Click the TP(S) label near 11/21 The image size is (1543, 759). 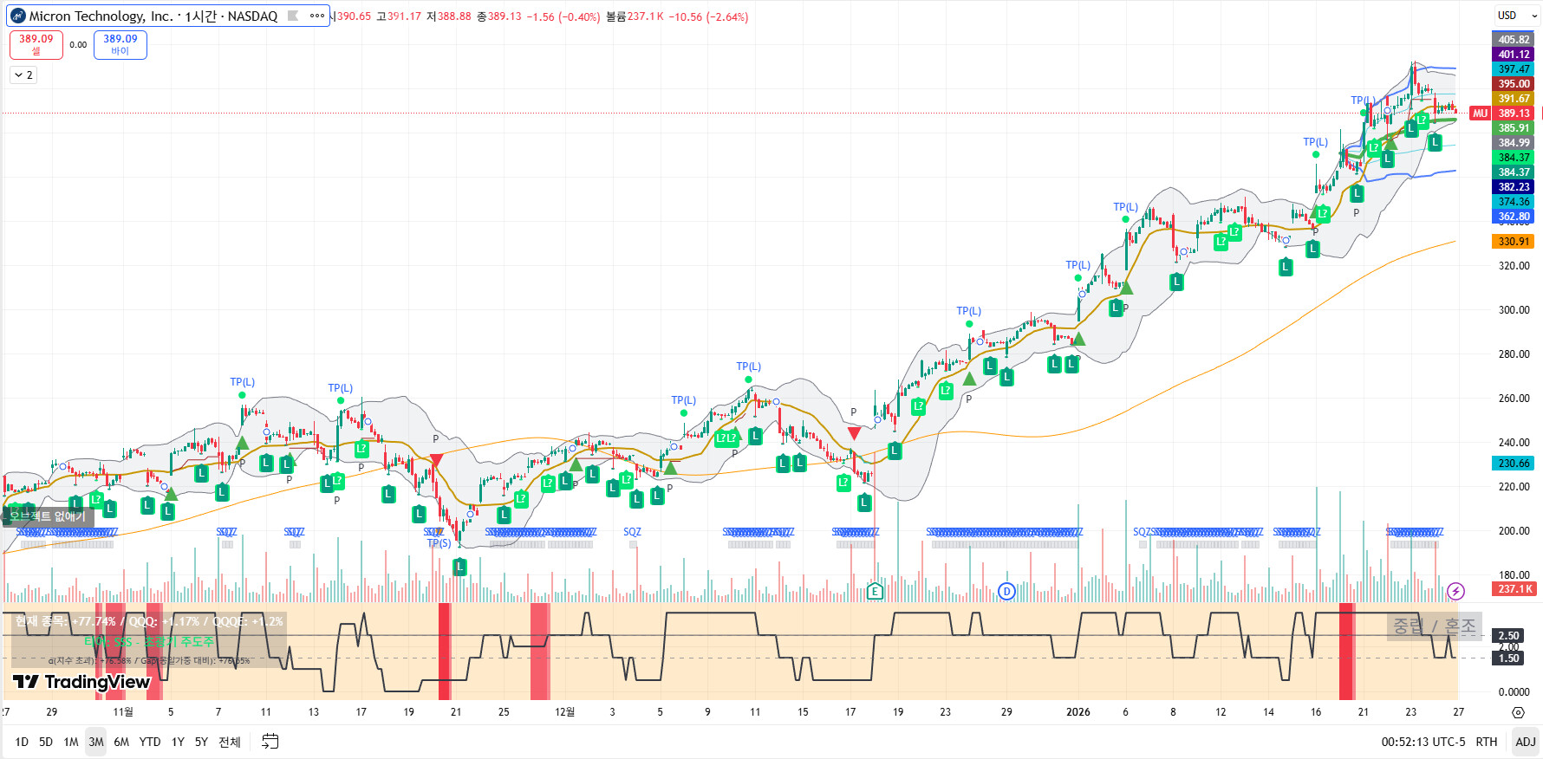(x=439, y=543)
